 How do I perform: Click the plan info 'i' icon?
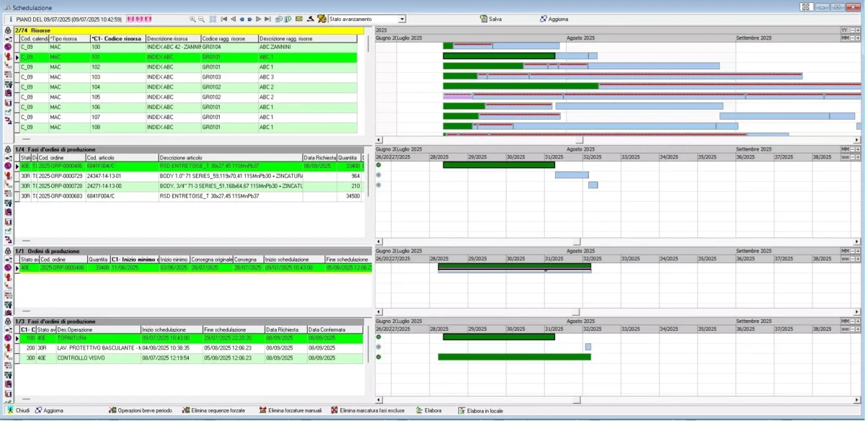click(x=10, y=19)
